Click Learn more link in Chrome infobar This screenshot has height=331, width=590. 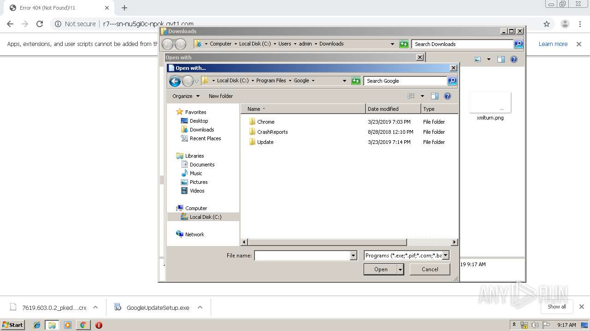click(553, 44)
